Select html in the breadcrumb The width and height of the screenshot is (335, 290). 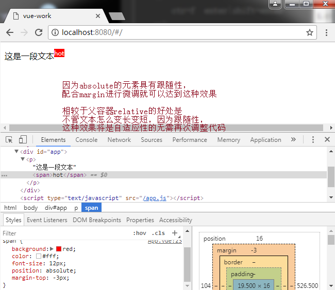click(x=10, y=208)
